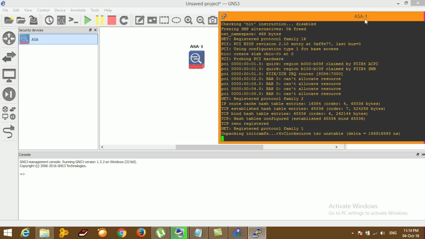Float the Security devices panel
The image size is (425, 239).
[90, 30]
